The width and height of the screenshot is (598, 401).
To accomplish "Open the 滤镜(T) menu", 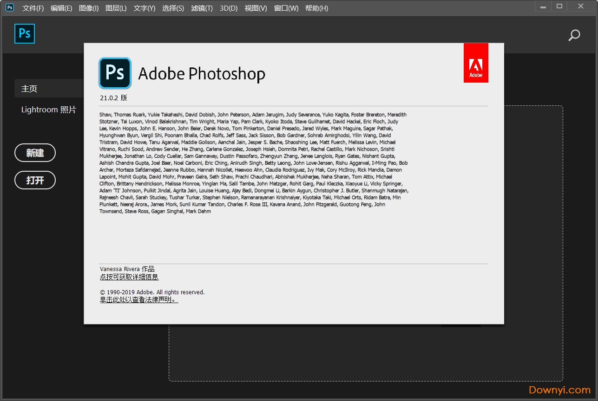I will pyautogui.click(x=202, y=8).
